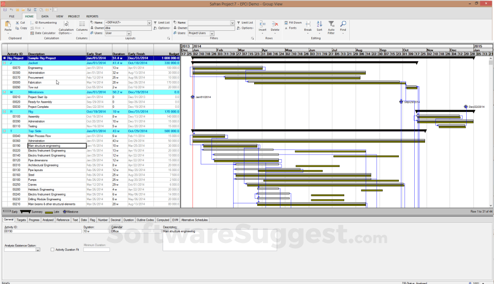The height and width of the screenshot is (284, 494).
Task: Run ID Renumbering tool
Action: [x=43, y=23]
